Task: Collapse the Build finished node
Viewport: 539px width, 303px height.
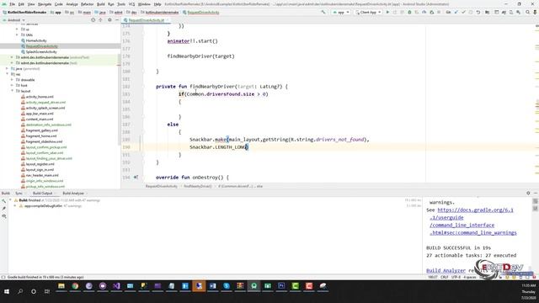Action: coord(10,200)
